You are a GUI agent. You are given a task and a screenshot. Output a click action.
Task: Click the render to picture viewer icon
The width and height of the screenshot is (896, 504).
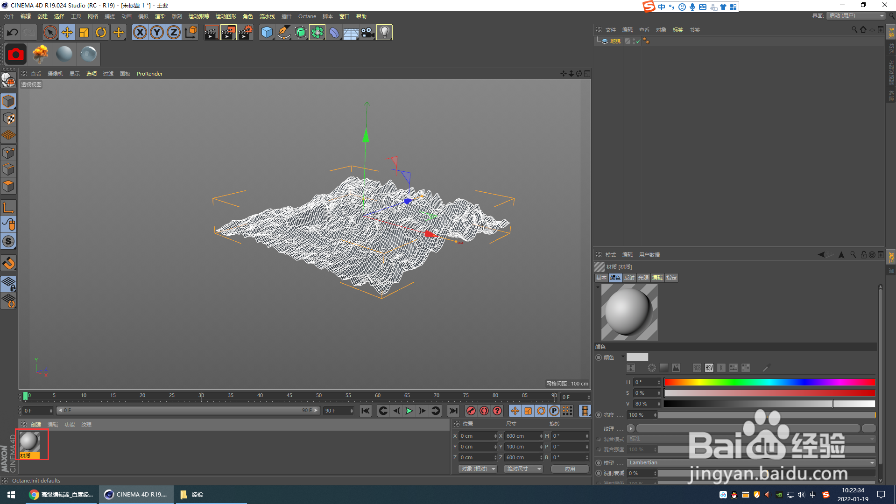(x=228, y=32)
